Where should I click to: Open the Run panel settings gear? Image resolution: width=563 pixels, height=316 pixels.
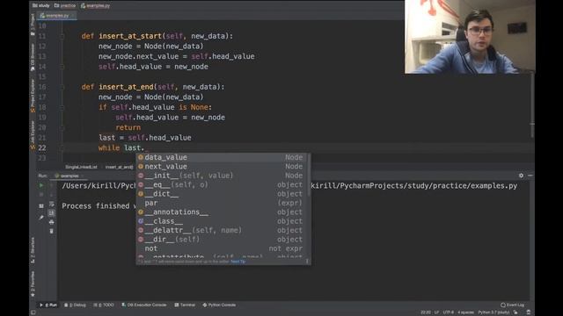(521, 176)
